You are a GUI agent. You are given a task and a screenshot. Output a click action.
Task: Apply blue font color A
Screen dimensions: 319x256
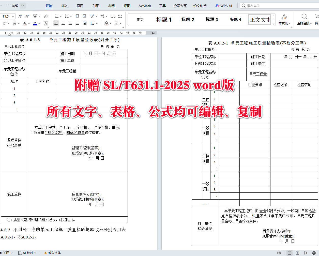(x=35, y=23)
